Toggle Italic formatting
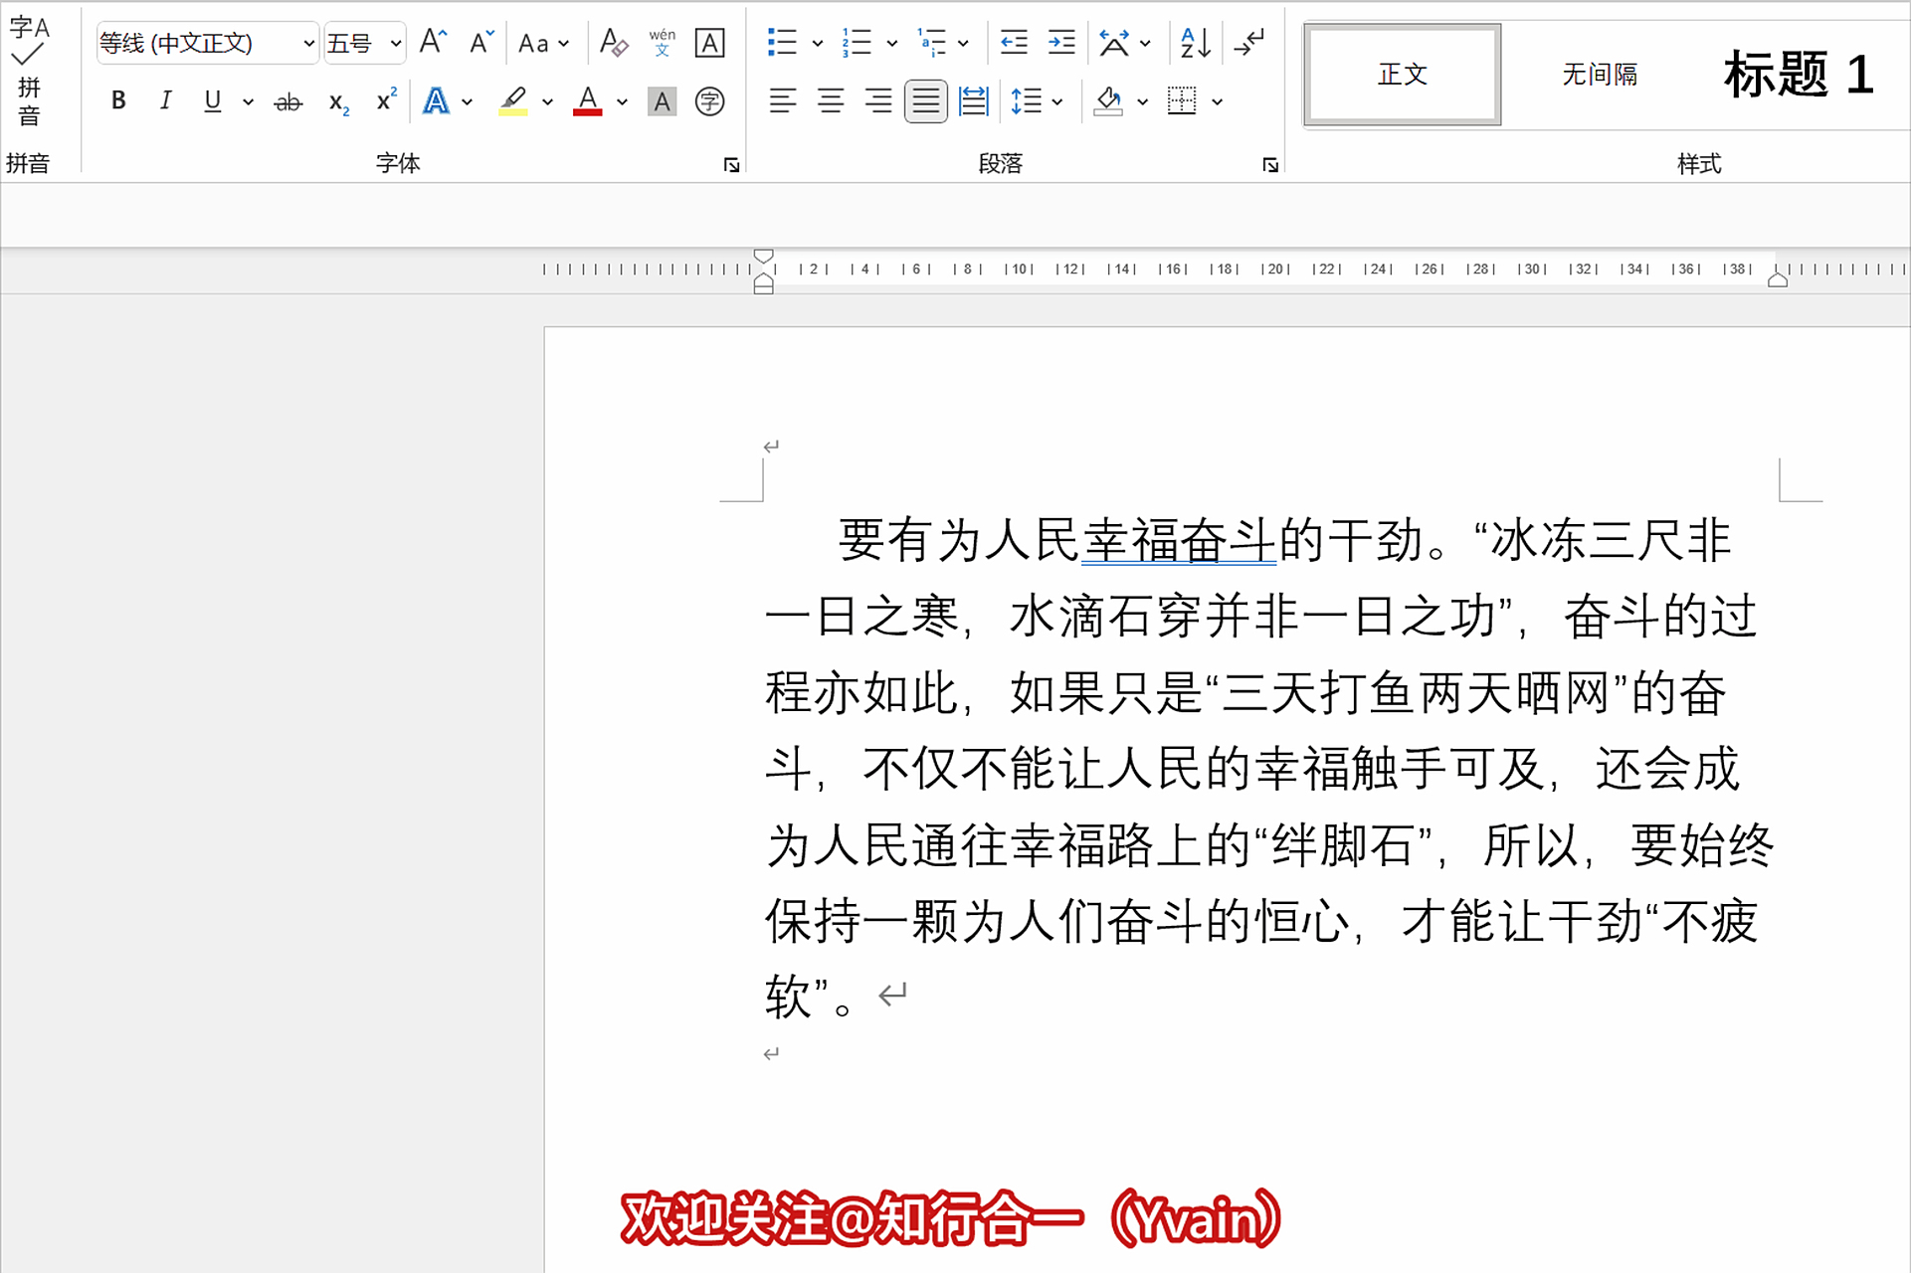Image resolution: width=1911 pixels, height=1273 pixels. 165,101
